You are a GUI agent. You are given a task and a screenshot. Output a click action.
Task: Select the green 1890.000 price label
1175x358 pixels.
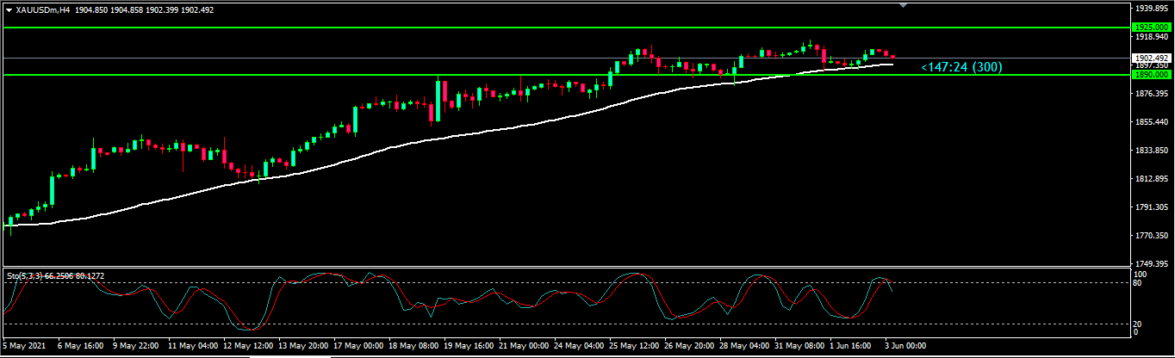point(1150,75)
